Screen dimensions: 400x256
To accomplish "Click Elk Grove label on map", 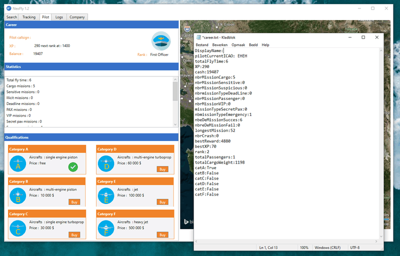I will pyautogui.click(x=226, y=24).
